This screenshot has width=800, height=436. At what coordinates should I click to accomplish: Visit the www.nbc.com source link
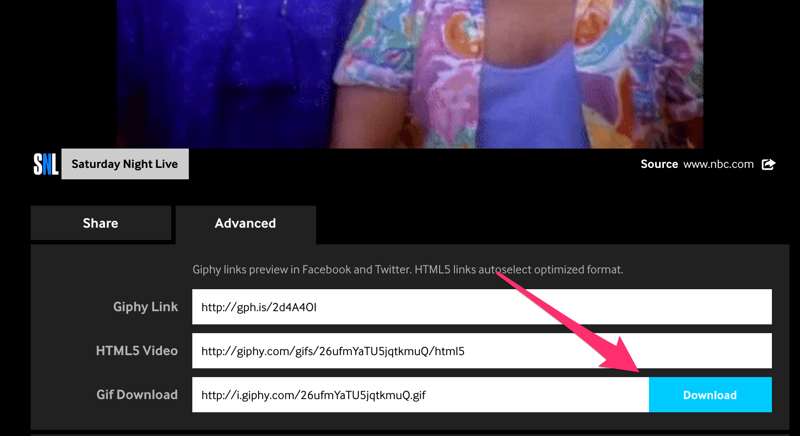click(718, 164)
